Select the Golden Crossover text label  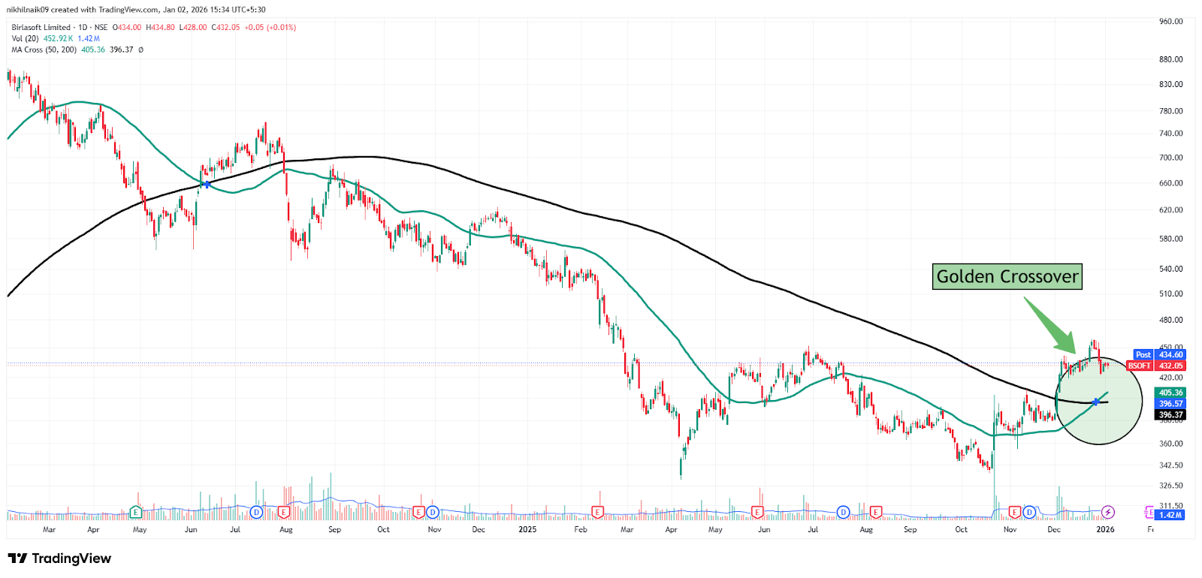(x=1007, y=276)
